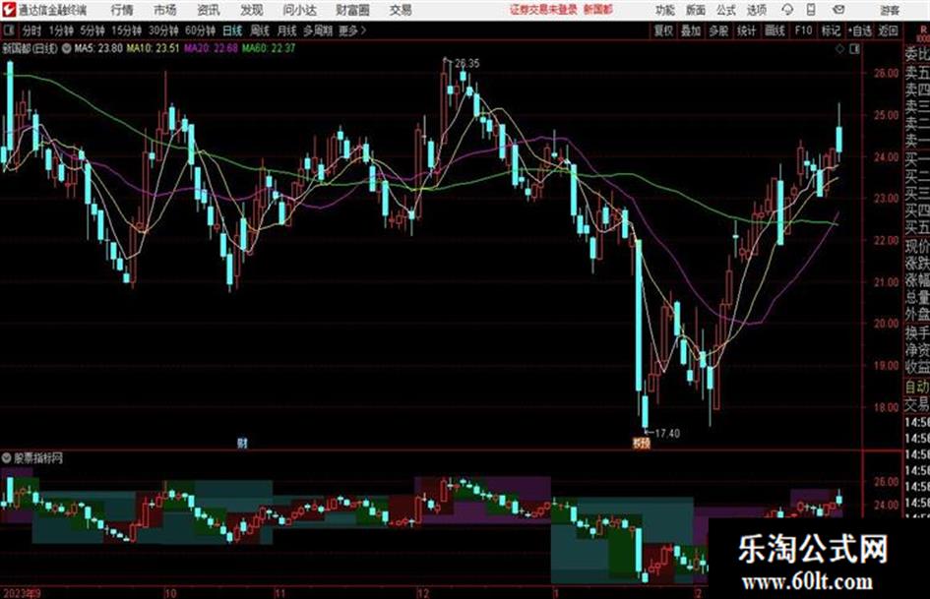Open the 发现 menu
This screenshot has height=599, width=930.
click(252, 10)
